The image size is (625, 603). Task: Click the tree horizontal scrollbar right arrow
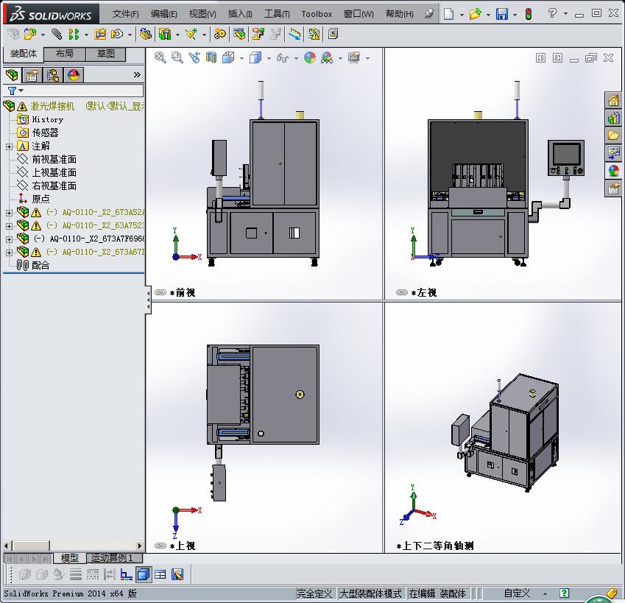pyautogui.click(x=140, y=546)
